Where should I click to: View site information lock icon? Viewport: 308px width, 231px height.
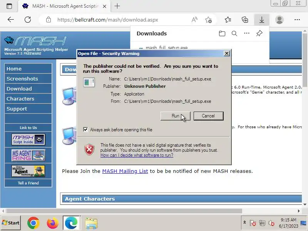49,20
